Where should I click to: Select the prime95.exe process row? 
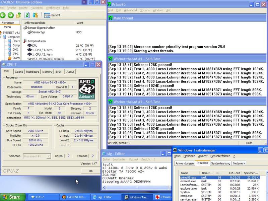click(x=220, y=178)
